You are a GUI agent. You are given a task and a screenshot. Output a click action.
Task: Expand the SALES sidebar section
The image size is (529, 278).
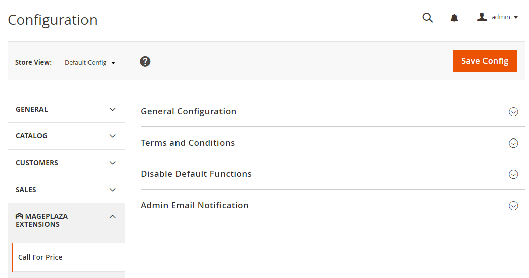click(66, 190)
